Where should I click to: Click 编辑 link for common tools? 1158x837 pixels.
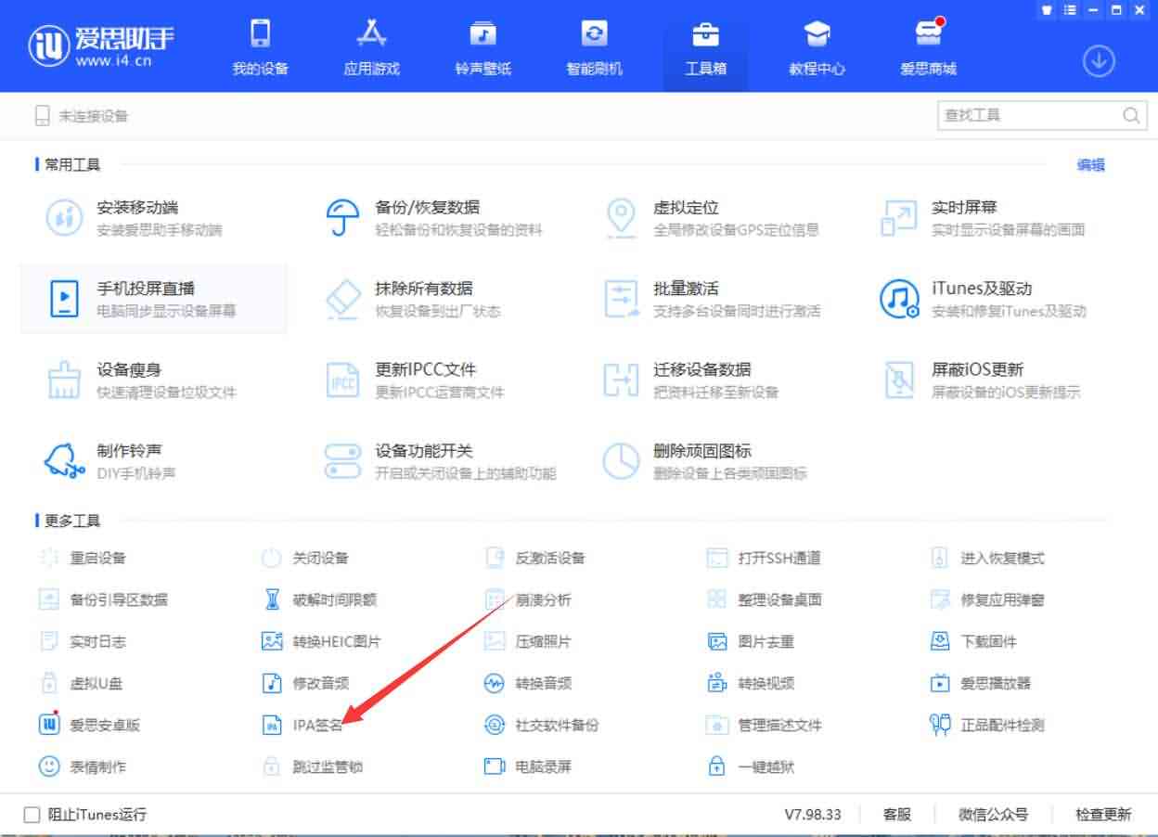click(x=1090, y=165)
